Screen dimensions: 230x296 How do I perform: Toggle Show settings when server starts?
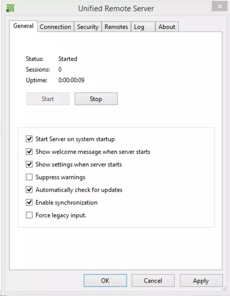click(x=29, y=164)
